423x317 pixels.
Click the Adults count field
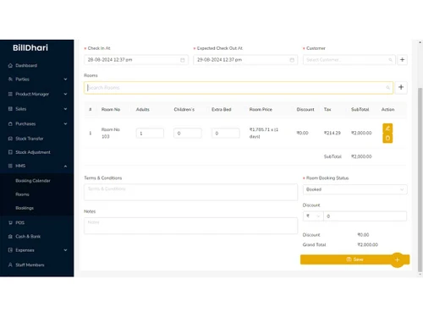tap(150, 133)
